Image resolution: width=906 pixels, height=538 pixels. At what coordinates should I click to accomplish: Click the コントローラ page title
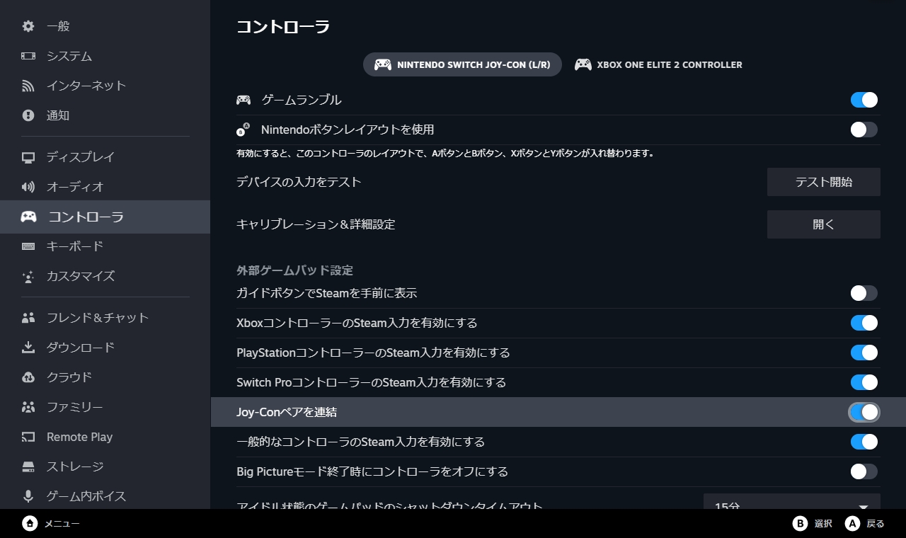pyautogui.click(x=283, y=27)
